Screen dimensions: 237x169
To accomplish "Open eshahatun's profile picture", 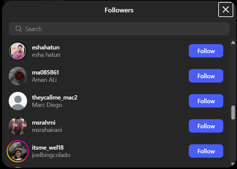I will [18, 51].
